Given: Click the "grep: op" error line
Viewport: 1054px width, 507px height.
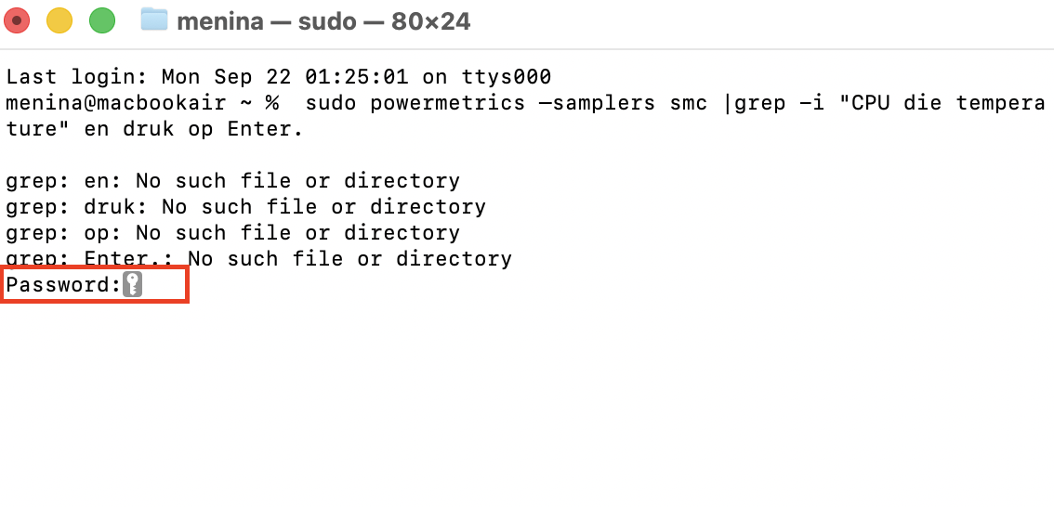Looking at the screenshot, I should (232, 233).
